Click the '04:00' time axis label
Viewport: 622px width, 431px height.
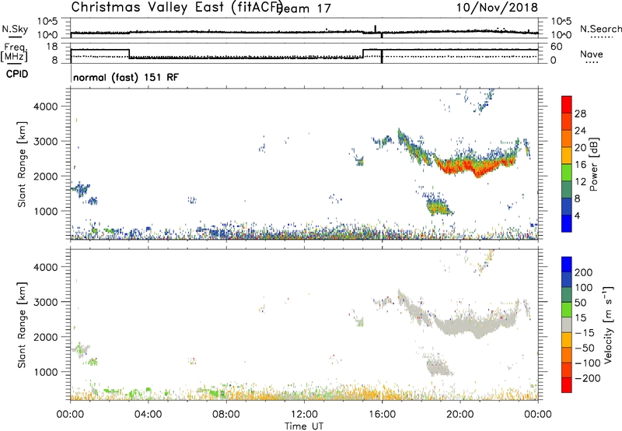148,415
